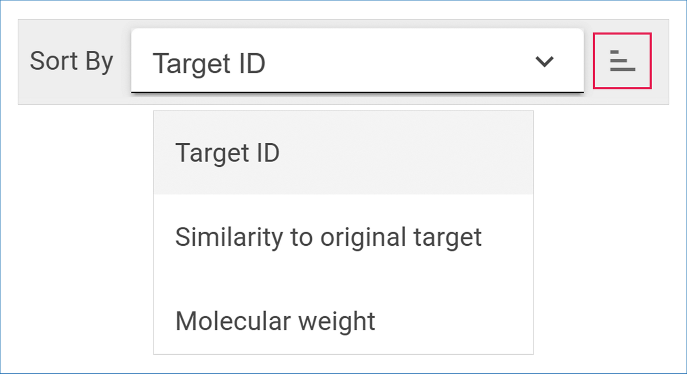
Task: Sort results by Molecular weight
Action: coord(275,321)
